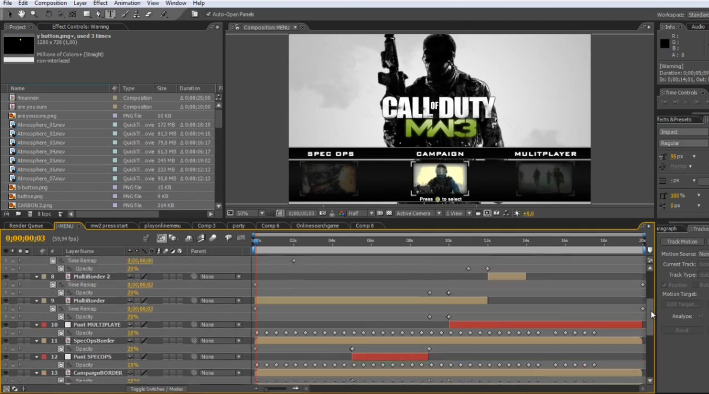Viewport: 709px width, 394px height.
Task: Collapse the Punt SPECOPS layer twirl arrow
Action: point(36,356)
